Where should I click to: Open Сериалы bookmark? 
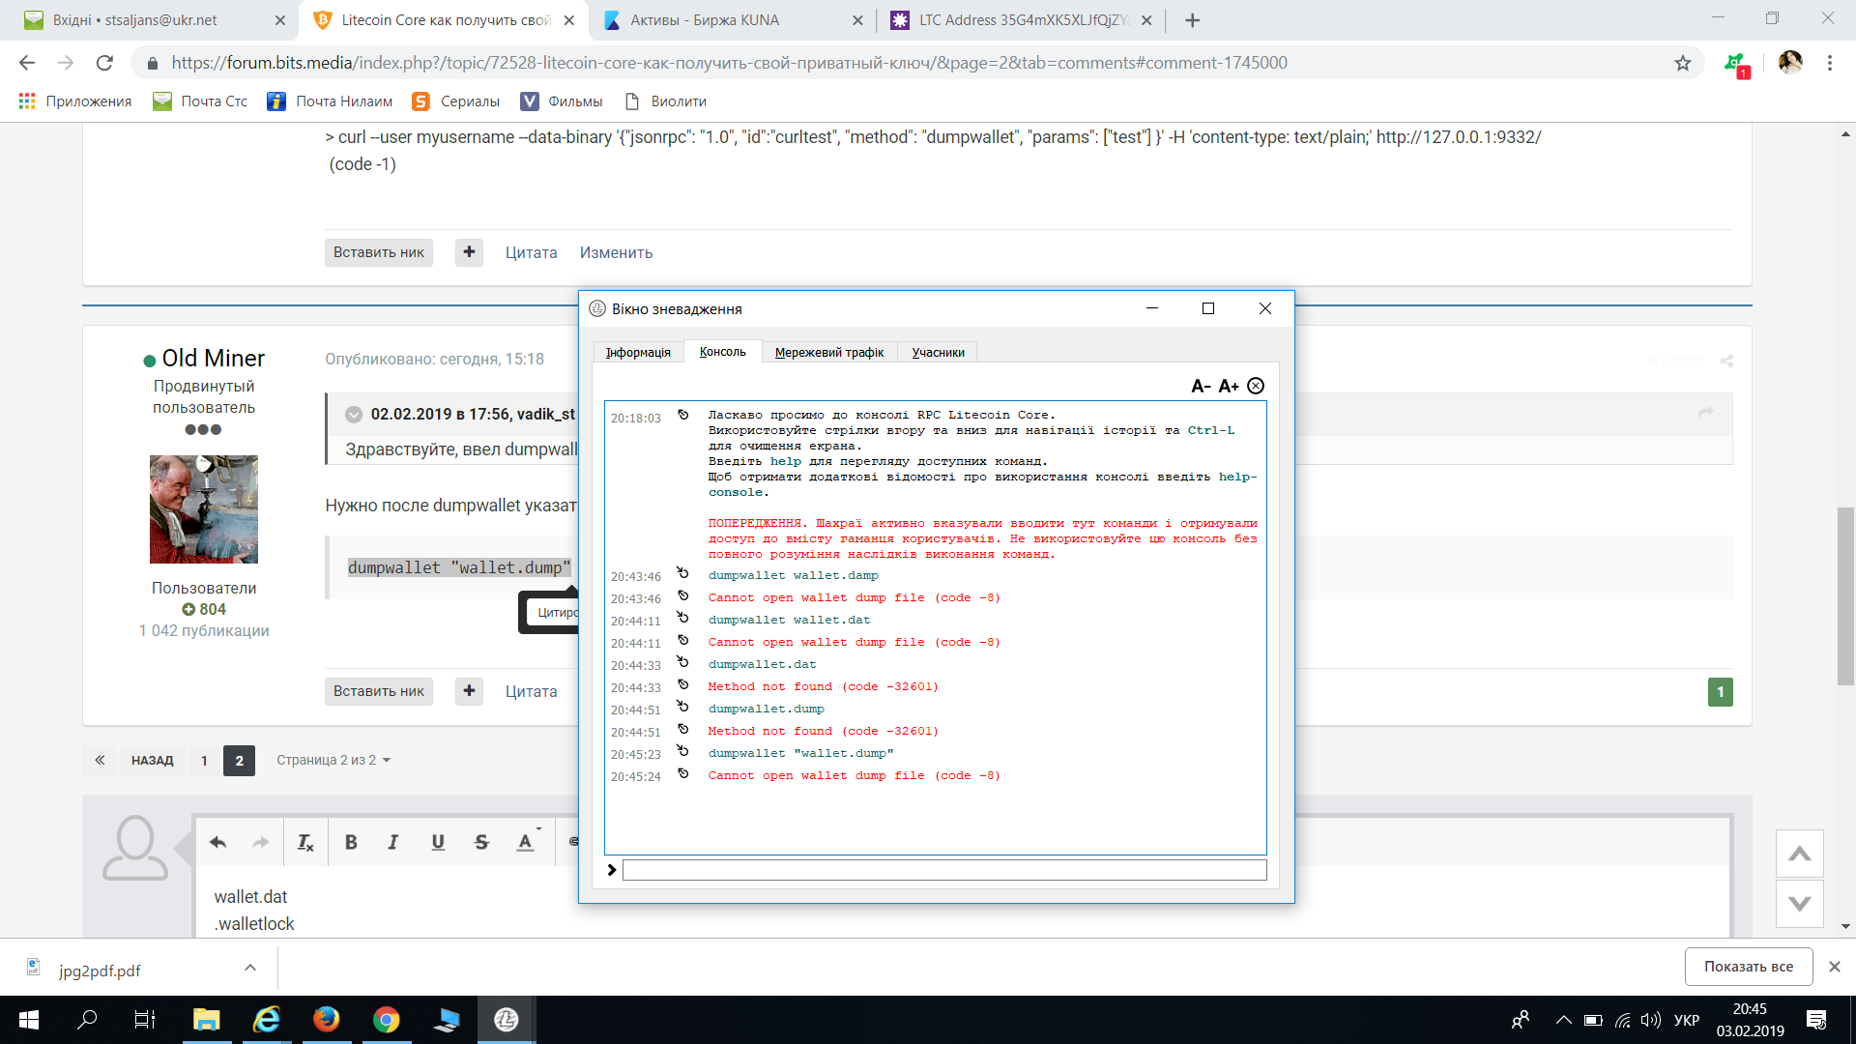click(x=455, y=101)
